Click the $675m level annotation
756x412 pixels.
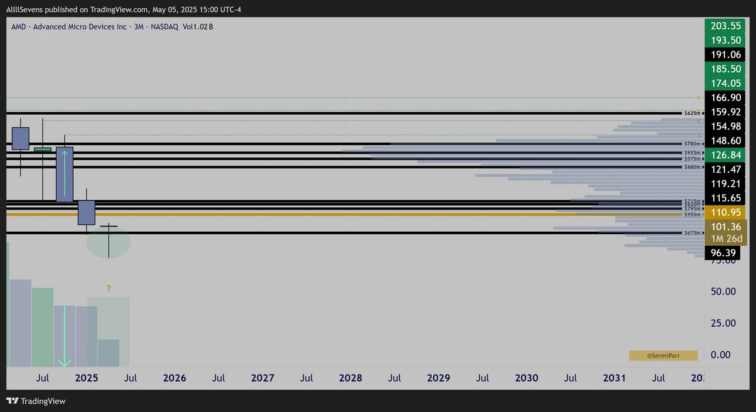[x=692, y=233]
